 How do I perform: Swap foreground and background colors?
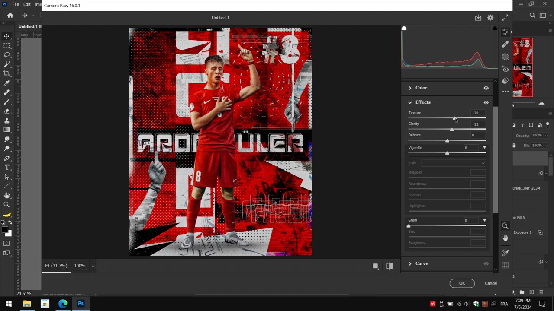[10, 222]
